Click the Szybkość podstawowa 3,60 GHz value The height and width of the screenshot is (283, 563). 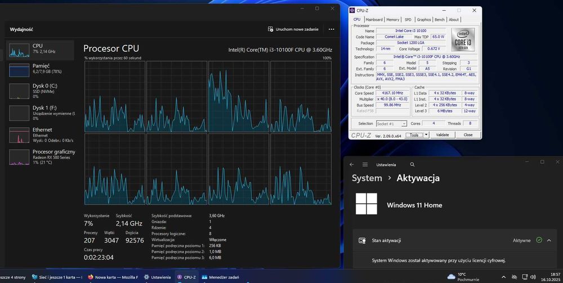tap(217, 215)
